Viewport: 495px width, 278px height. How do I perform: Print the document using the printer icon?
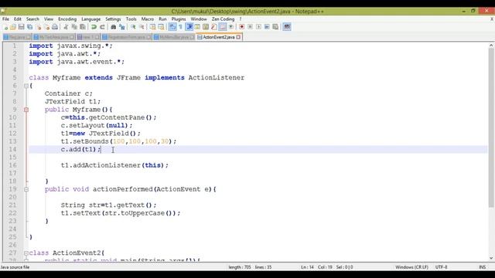pyautogui.click(x=55, y=27)
